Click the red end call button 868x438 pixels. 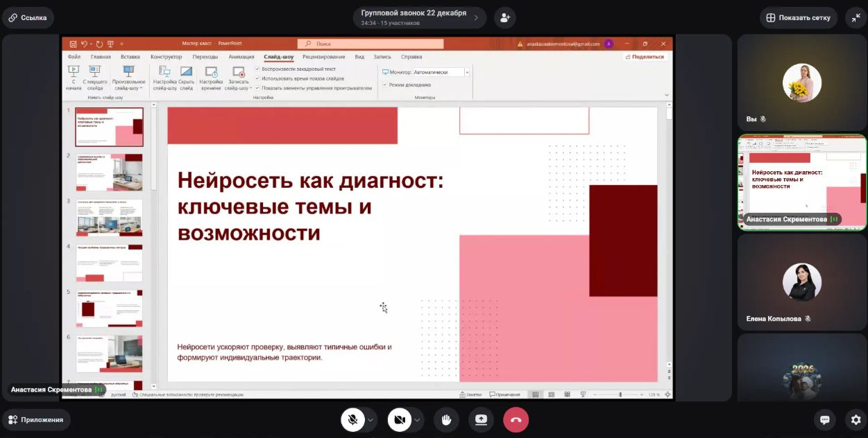point(516,419)
